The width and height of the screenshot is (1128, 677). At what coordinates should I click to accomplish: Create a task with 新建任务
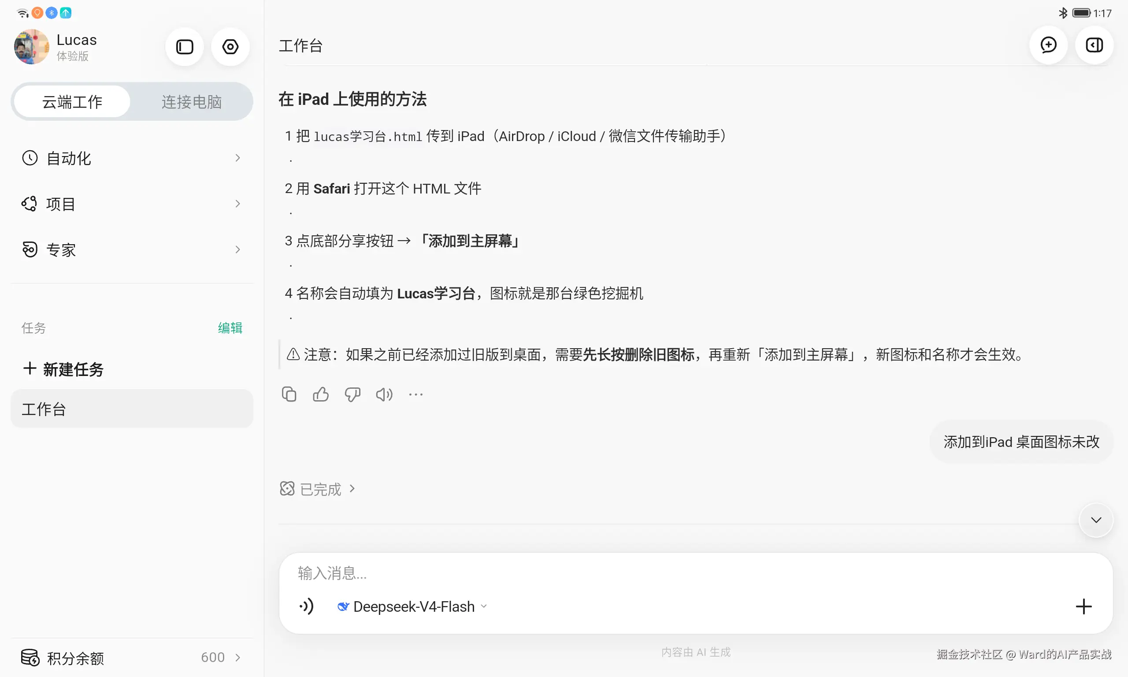coord(63,369)
